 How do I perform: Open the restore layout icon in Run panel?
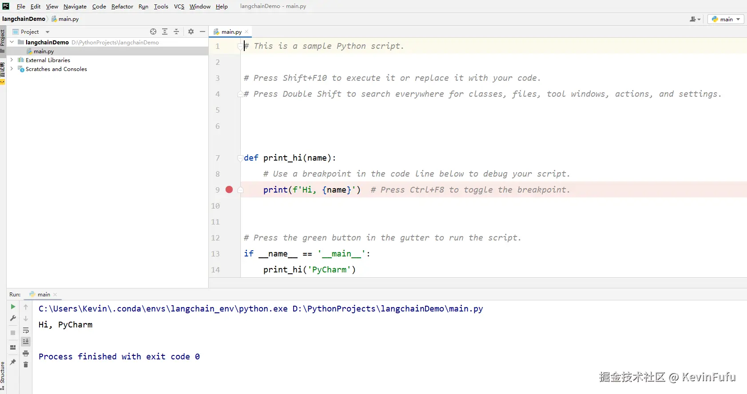coord(13,347)
